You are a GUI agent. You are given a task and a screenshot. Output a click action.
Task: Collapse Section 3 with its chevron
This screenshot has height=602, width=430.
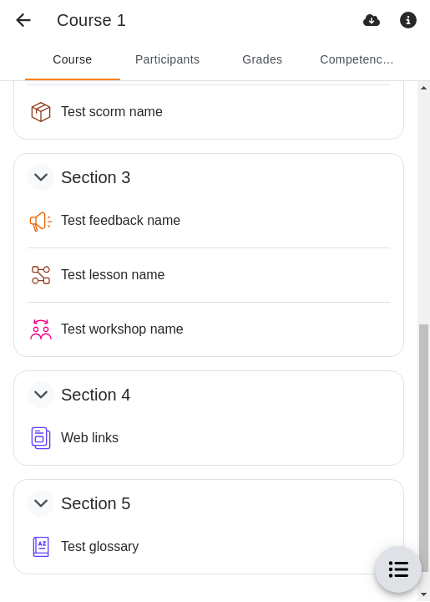click(x=41, y=177)
